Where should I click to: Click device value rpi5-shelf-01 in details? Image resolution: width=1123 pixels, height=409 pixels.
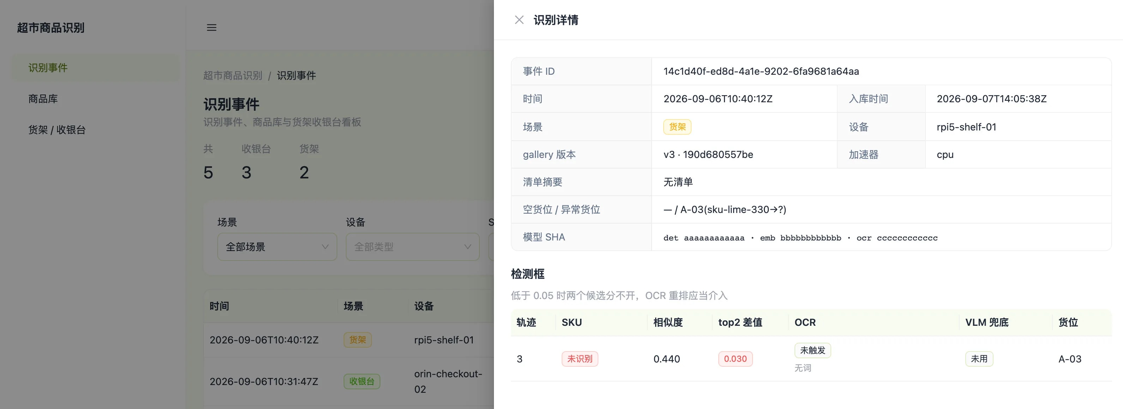966,127
